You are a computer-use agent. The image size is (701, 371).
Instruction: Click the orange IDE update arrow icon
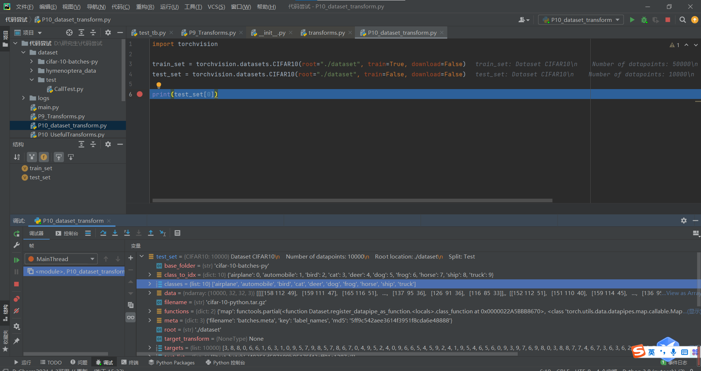pyautogui.click(x=694, y=20)
